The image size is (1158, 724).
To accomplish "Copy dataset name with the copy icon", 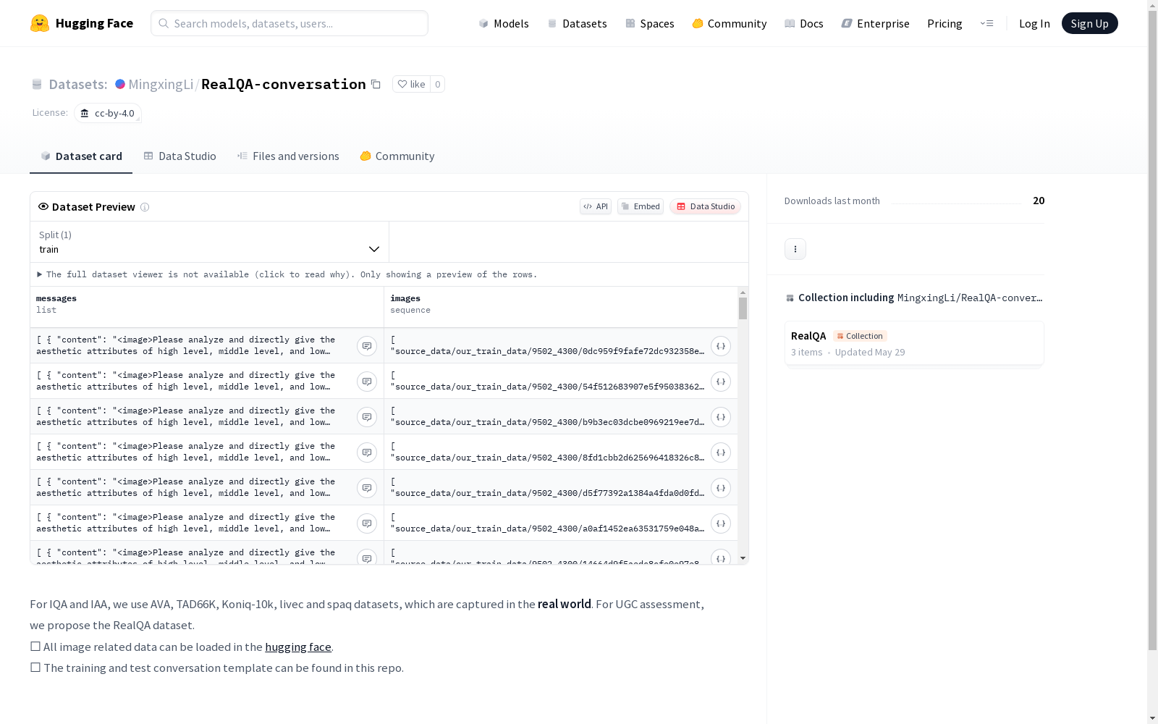I will click(376, 84).
